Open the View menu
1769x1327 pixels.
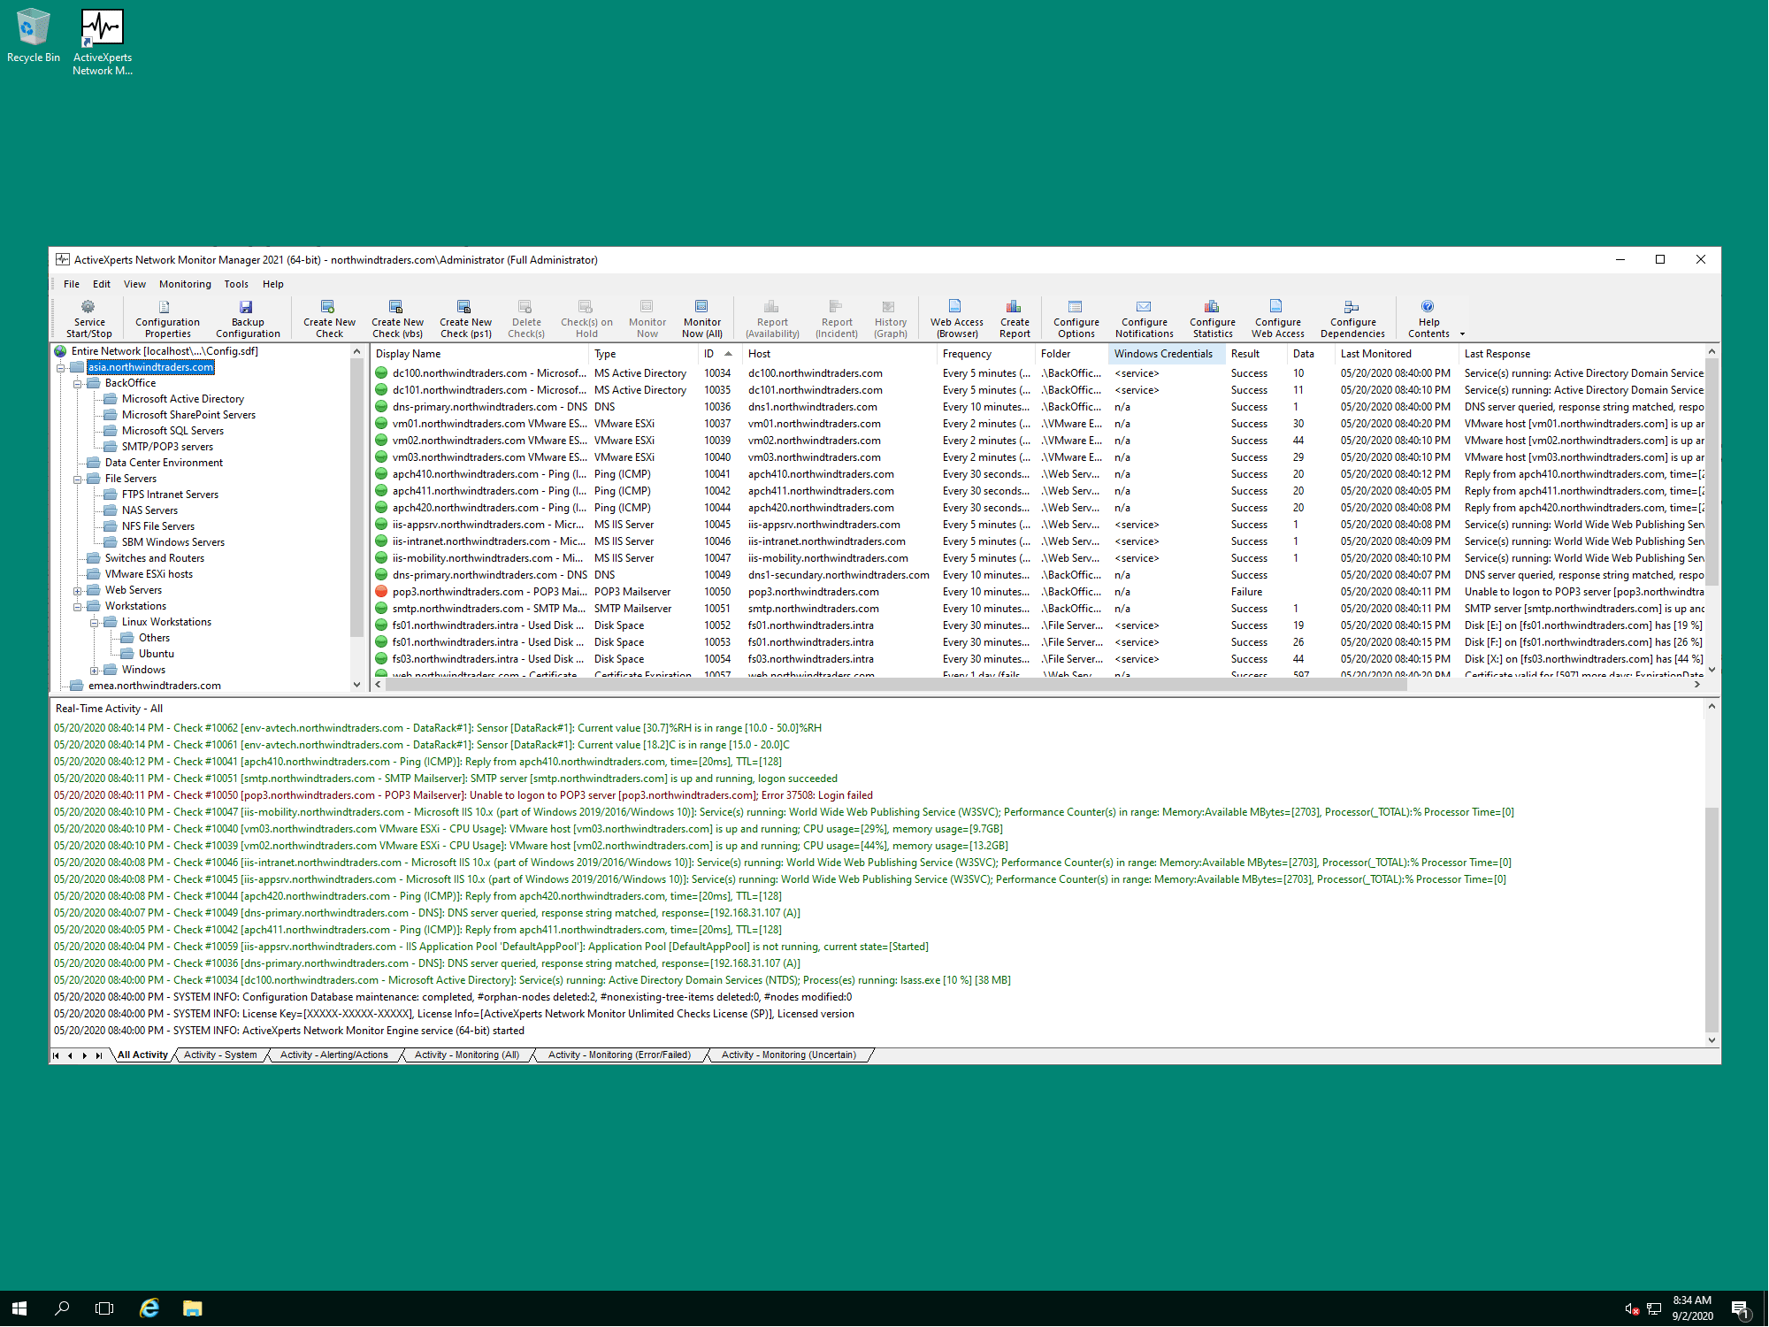tap(134, 284)
